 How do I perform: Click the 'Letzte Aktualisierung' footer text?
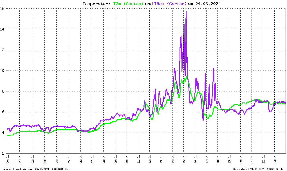point(36,169)
